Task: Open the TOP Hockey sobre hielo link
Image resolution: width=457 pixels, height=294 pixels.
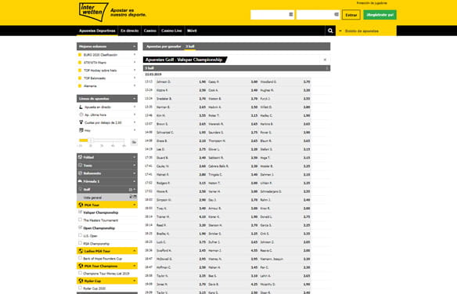Action: click(100, 71)
